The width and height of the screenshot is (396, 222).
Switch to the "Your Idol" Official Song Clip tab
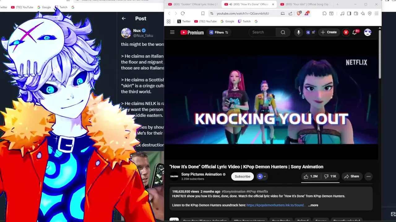305,4
